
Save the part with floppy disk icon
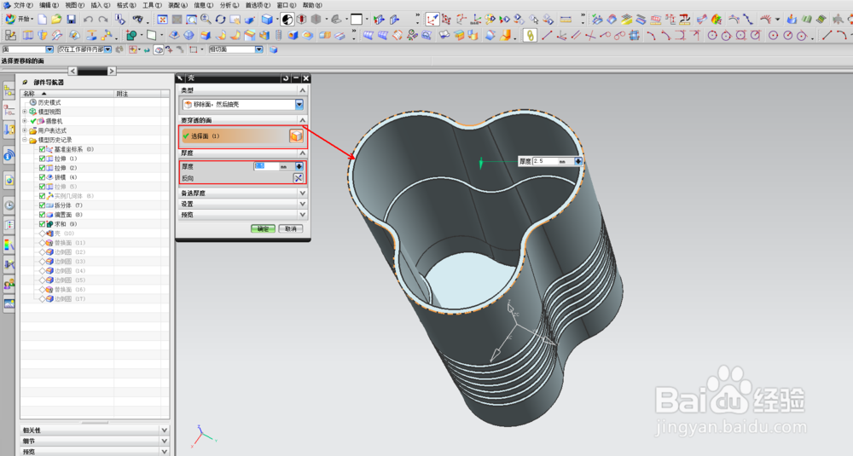click(72, 20)
